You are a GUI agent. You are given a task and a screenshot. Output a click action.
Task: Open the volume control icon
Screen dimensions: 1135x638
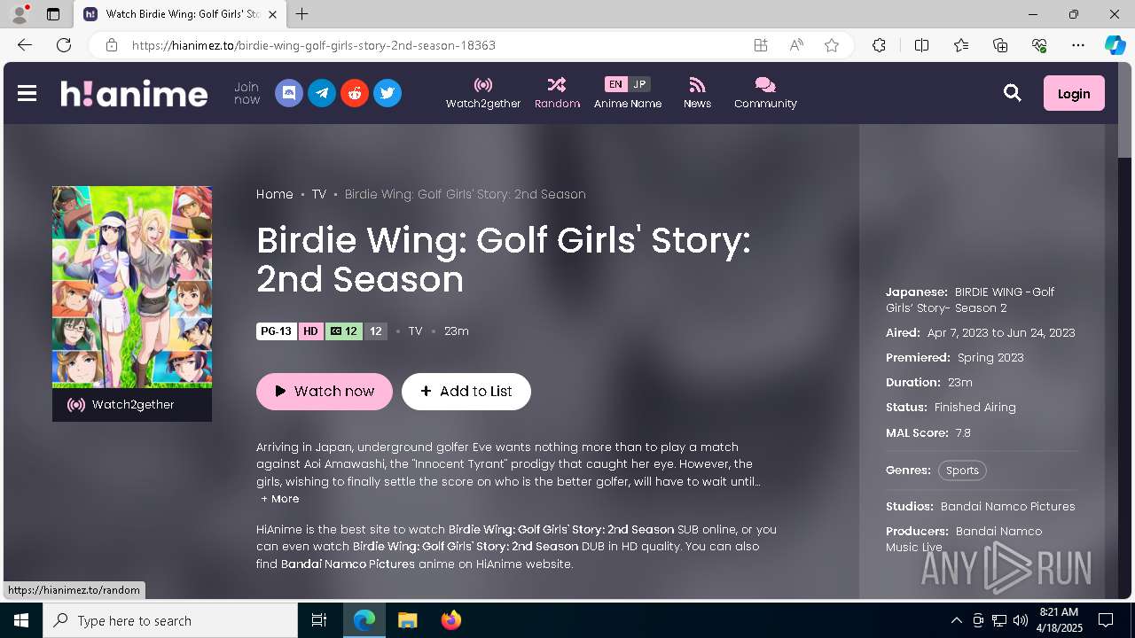tap(1020, 620)
